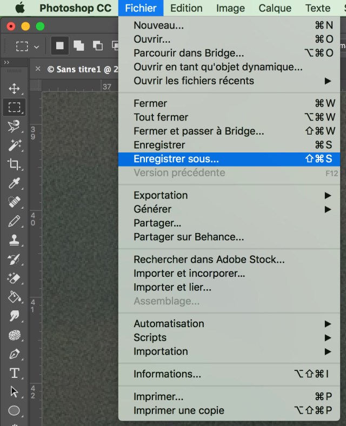Switch to Add to Selection mode
This screenshot has height=426, width=346.
click(78, 46)
